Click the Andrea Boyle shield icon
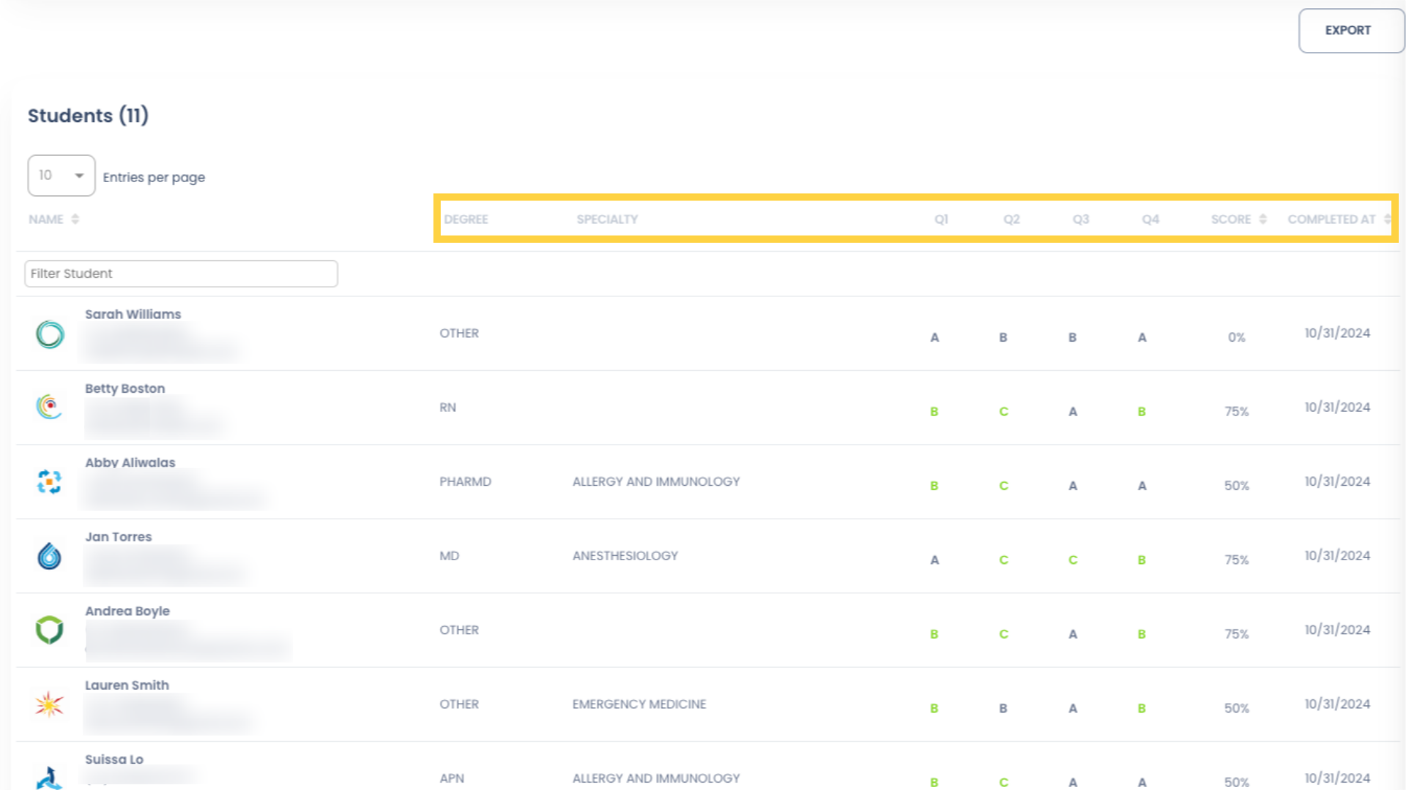1406x790 pixels. 49,631
